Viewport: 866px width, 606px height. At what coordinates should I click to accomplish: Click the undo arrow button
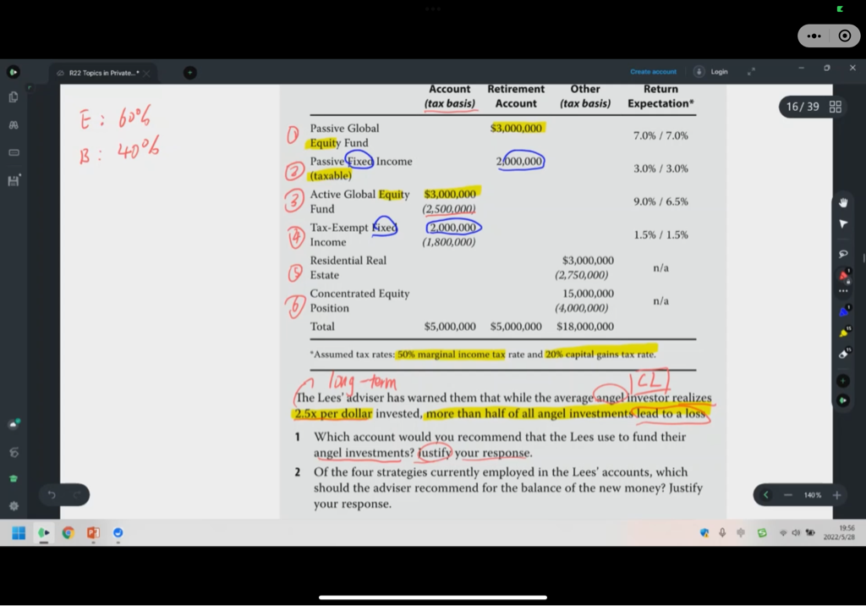pos(51,495)
